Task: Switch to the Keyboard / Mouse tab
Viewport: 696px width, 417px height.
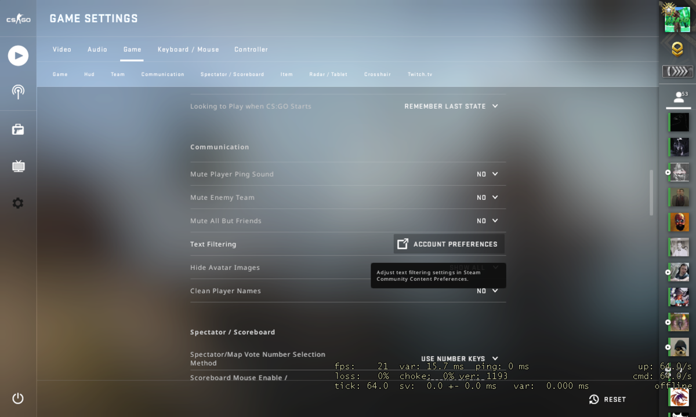Action: click(x=188, y=49)
